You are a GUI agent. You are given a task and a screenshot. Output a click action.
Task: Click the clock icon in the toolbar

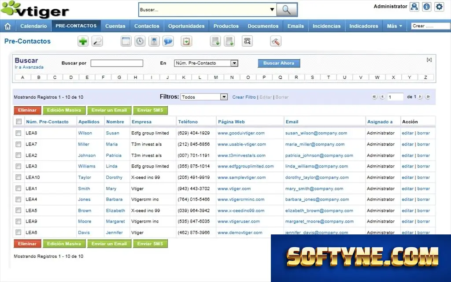[140, 41]
